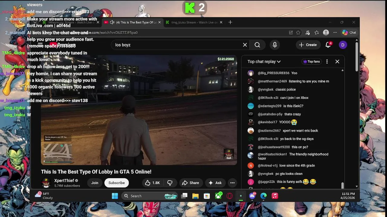Open browser favorites list icon
This screenshot has height=217, width=387.
[317, 33]
